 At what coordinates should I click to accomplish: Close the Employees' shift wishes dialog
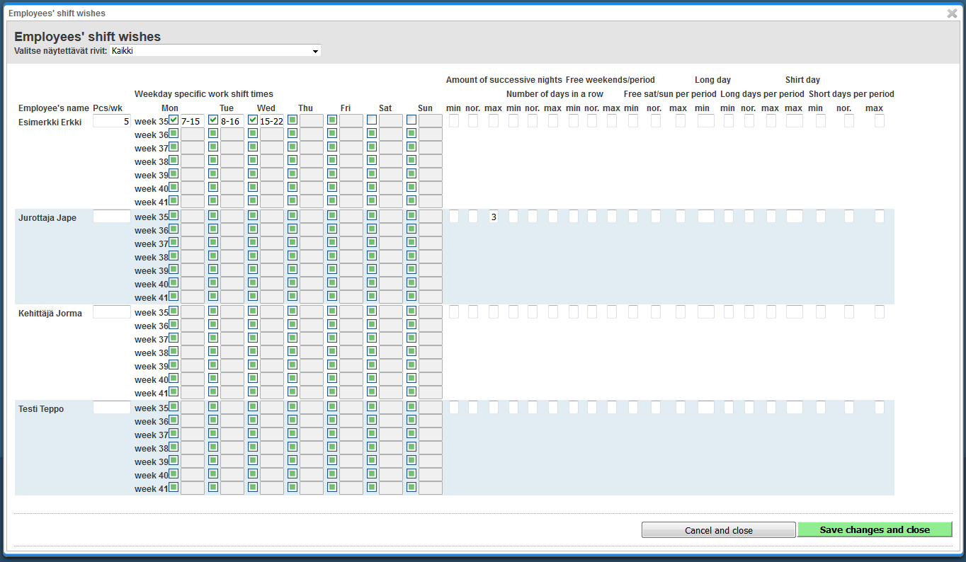pos(952,13)
